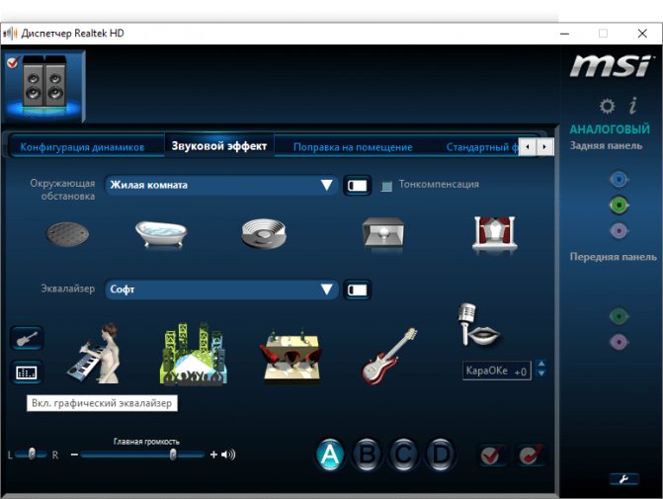
Task: Choose the stone room environment preset
Action: click(x=383, y=232)
